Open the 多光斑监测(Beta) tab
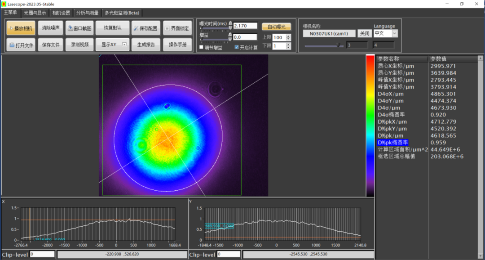This screenshot has width=485, height=260. point(122,13)
